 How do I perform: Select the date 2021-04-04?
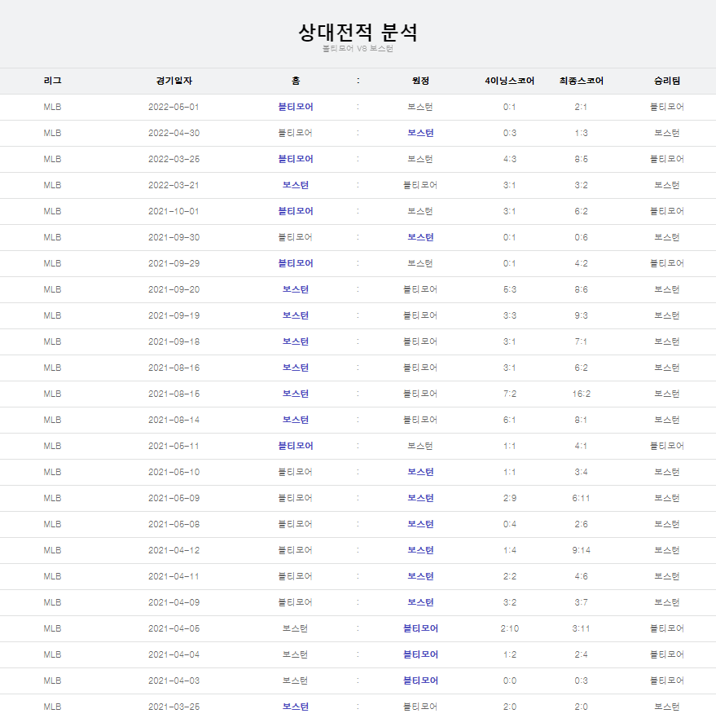174,654
